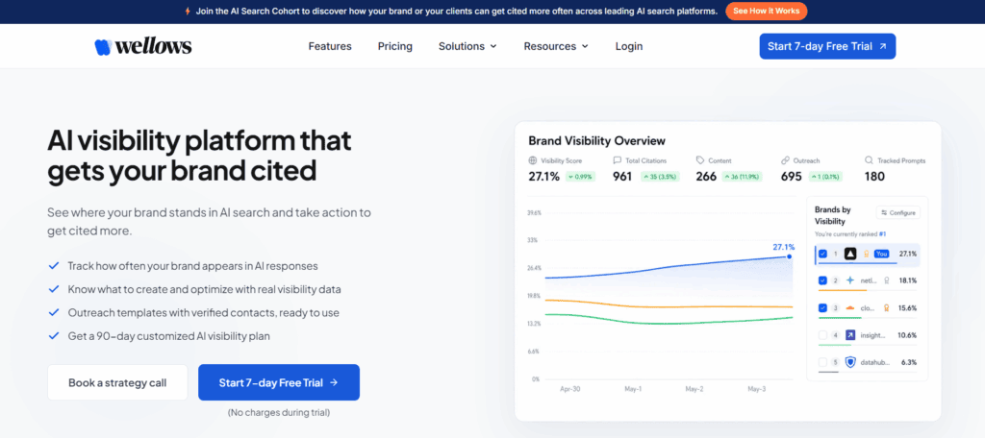Image resolution: width=985 pixels, height=438 pixels.
Task: Click the '1 (0.1%)' outreach change badge
Action: tap(824, 177)
